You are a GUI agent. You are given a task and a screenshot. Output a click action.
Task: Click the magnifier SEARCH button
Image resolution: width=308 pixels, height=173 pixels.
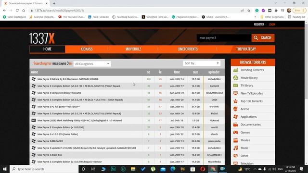point(263,38)
